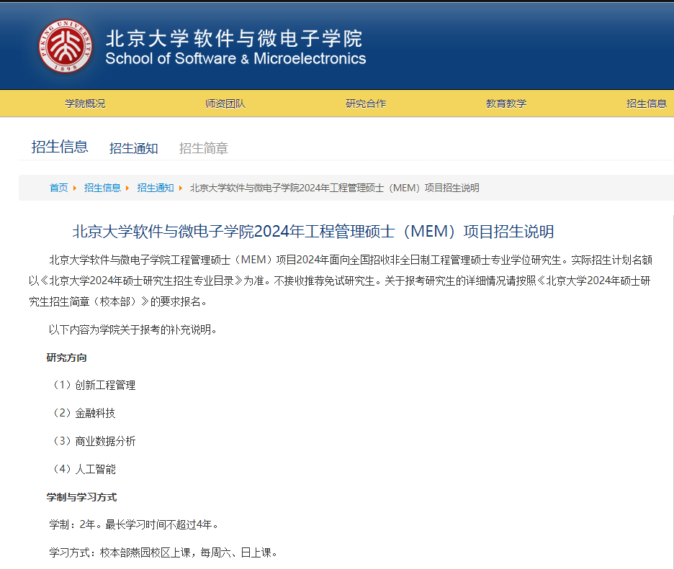Switch to the 招生通知 tab
674x569 pixels.
(134, 148)
